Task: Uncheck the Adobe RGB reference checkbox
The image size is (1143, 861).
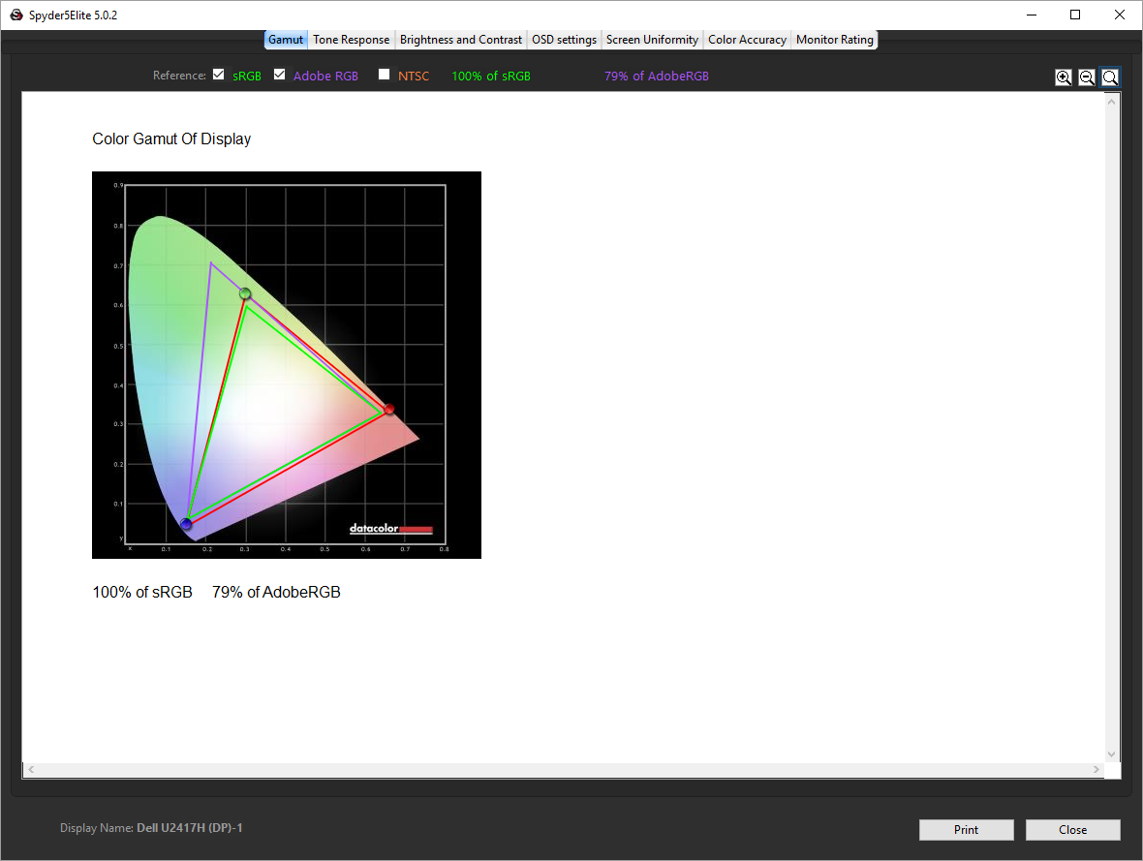Action: [279, 75]
